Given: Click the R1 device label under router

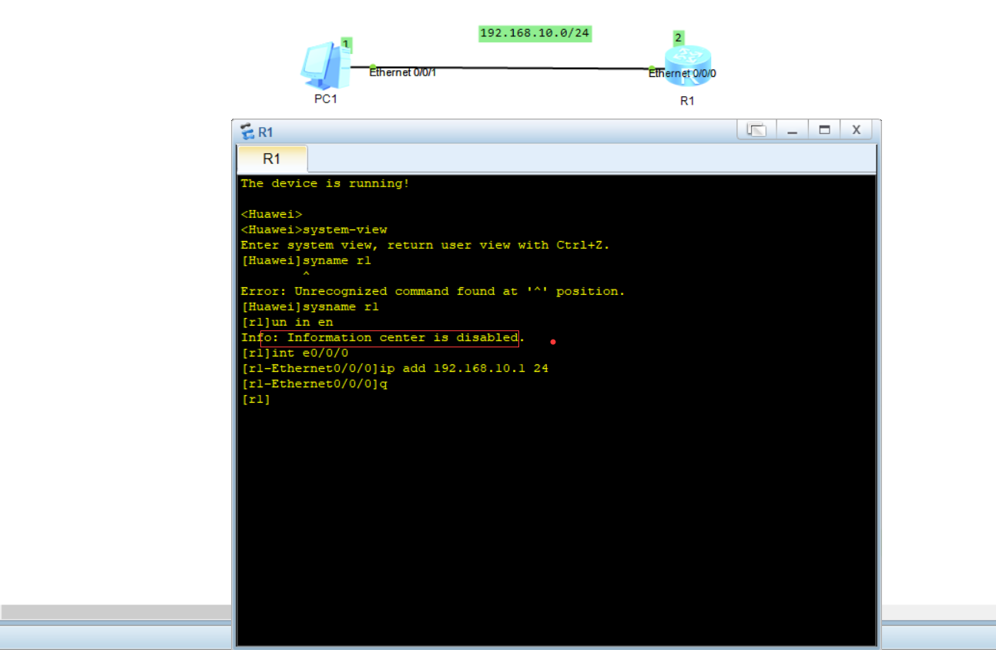Looking at the screenshot, I should pyautogui.click(x=687, y=101).
